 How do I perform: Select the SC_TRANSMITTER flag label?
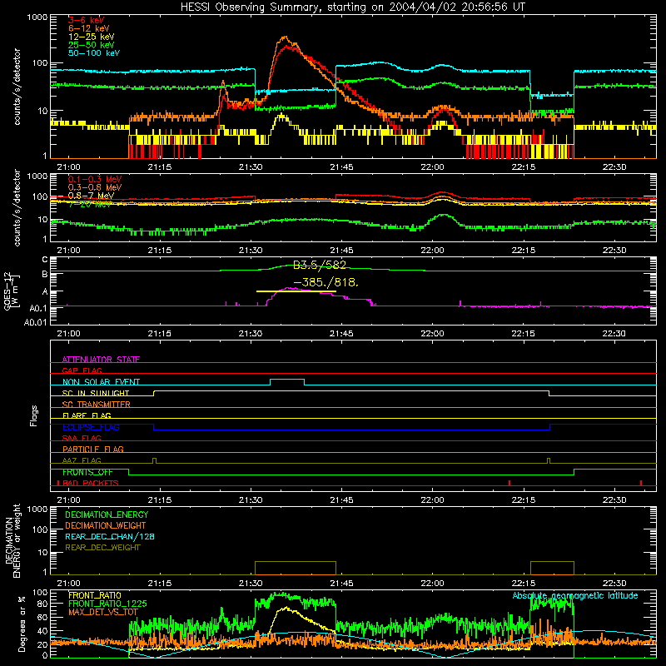tap(97, 405)
